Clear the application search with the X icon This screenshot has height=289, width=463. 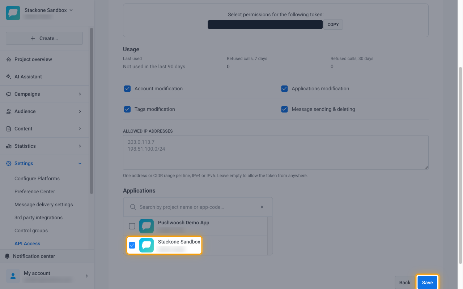pos(262,207)
